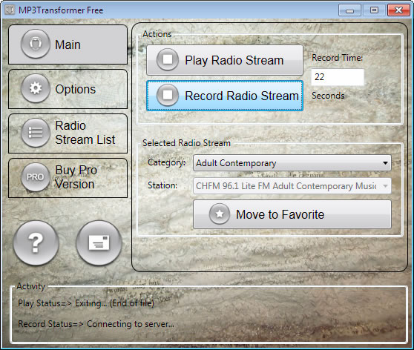Image resolution: width=414 pixels, height=350 pixels.
Task: Toggle the Record Radio Stream stop icon
Action: 168,95
